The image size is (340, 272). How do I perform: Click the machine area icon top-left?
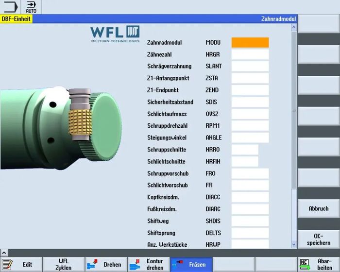pyautogui.click(x=10, y=7)
